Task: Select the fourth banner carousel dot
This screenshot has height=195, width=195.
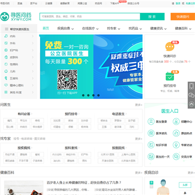Action: pos(99,95)
